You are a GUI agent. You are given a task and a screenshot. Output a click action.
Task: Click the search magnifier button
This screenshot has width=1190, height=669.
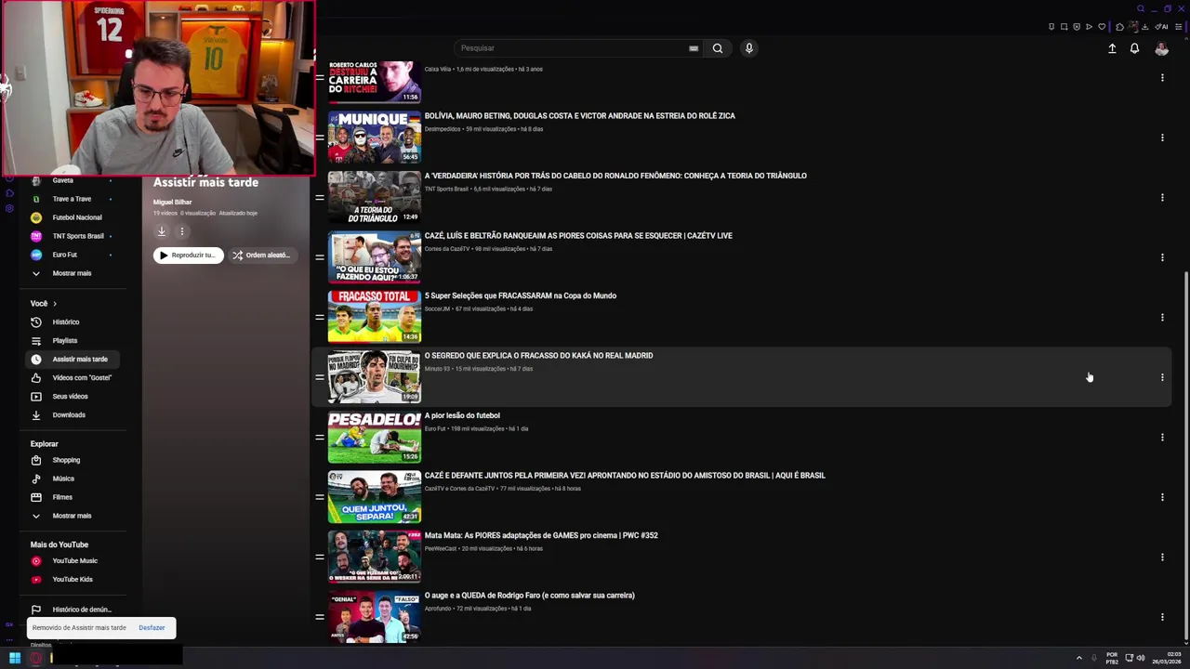coord(717,48)
